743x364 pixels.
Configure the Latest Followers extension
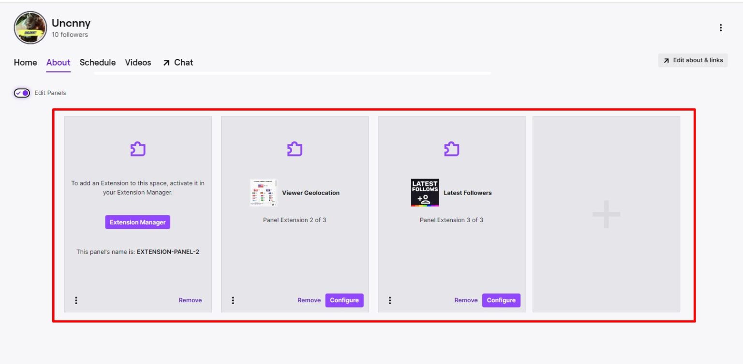pos(501,300)
